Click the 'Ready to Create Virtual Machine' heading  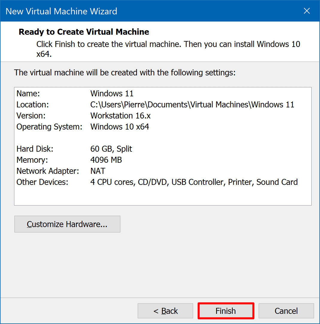click(x=84, y=32)
